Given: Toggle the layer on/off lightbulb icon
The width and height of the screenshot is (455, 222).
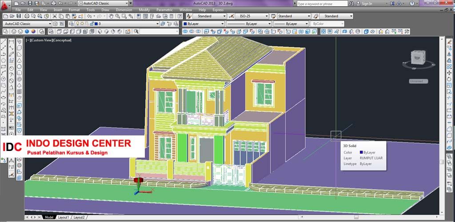Looking at the screenshot, I should 77,24.
